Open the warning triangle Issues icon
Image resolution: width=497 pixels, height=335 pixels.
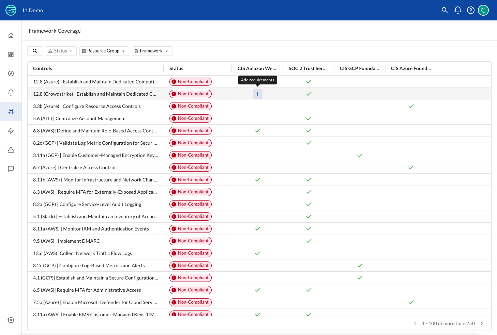click(x=11, y=150)
